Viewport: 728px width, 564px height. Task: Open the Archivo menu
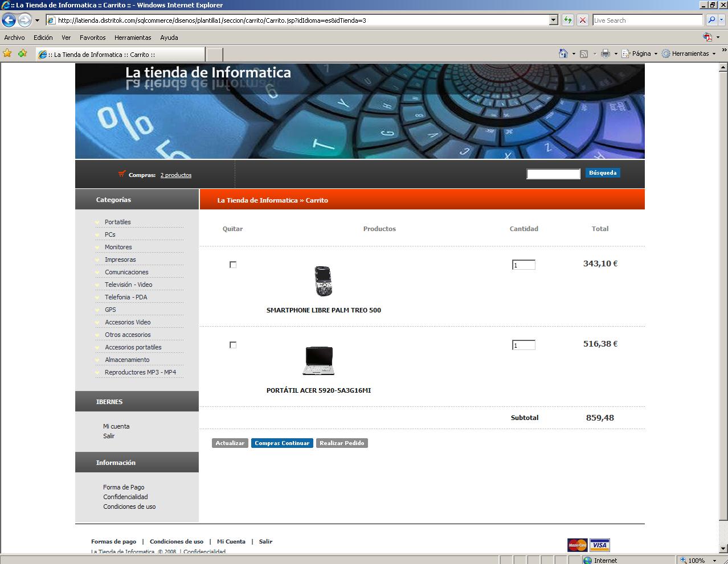pyautogui.click(x=14, y=38)
